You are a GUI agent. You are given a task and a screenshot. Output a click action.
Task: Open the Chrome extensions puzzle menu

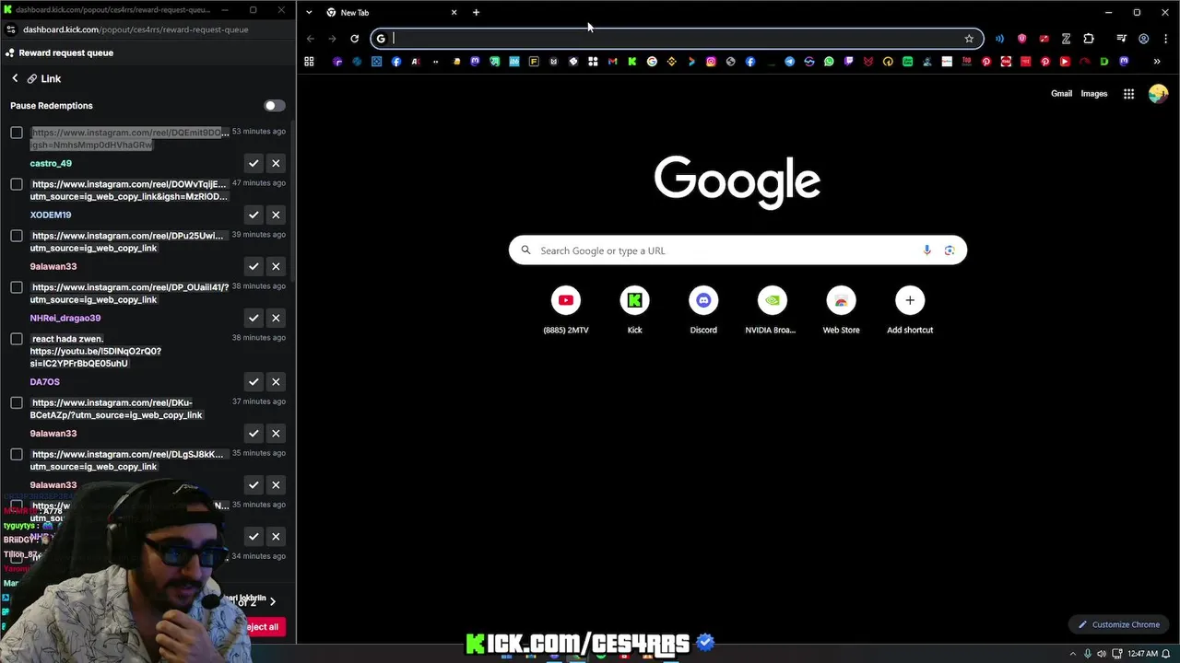(1089, 39)
